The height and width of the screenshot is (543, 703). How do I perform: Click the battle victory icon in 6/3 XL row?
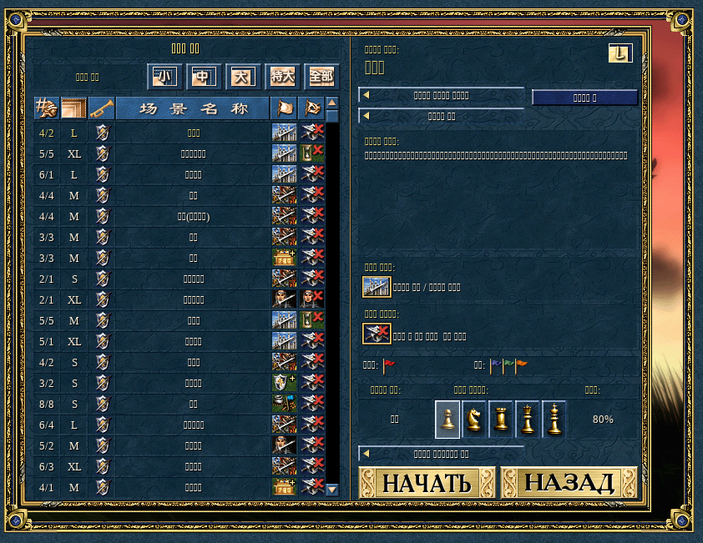coord(284,466)
